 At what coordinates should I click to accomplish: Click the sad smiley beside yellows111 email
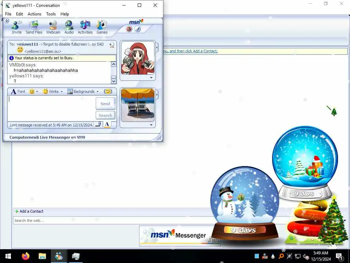(20, 50)
